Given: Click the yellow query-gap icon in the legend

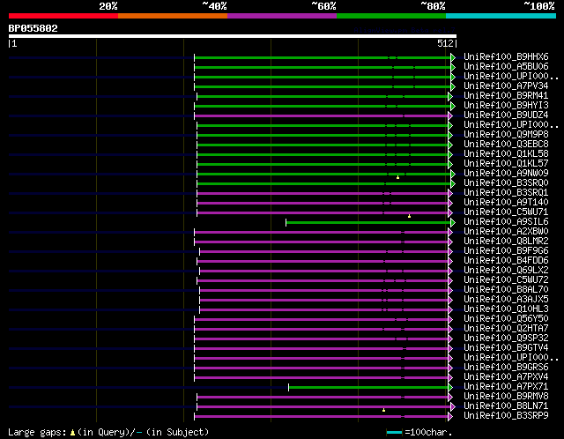Looking at the screenshot, I should [x=72, y=432].
